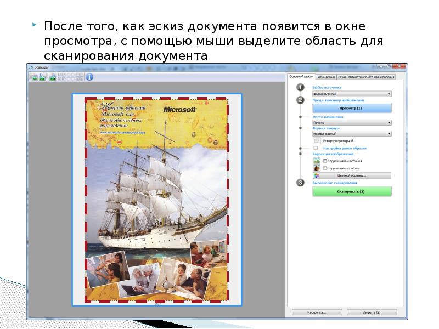
Task: Click the Коррекция изображения heading
Action: coord(333,154)
